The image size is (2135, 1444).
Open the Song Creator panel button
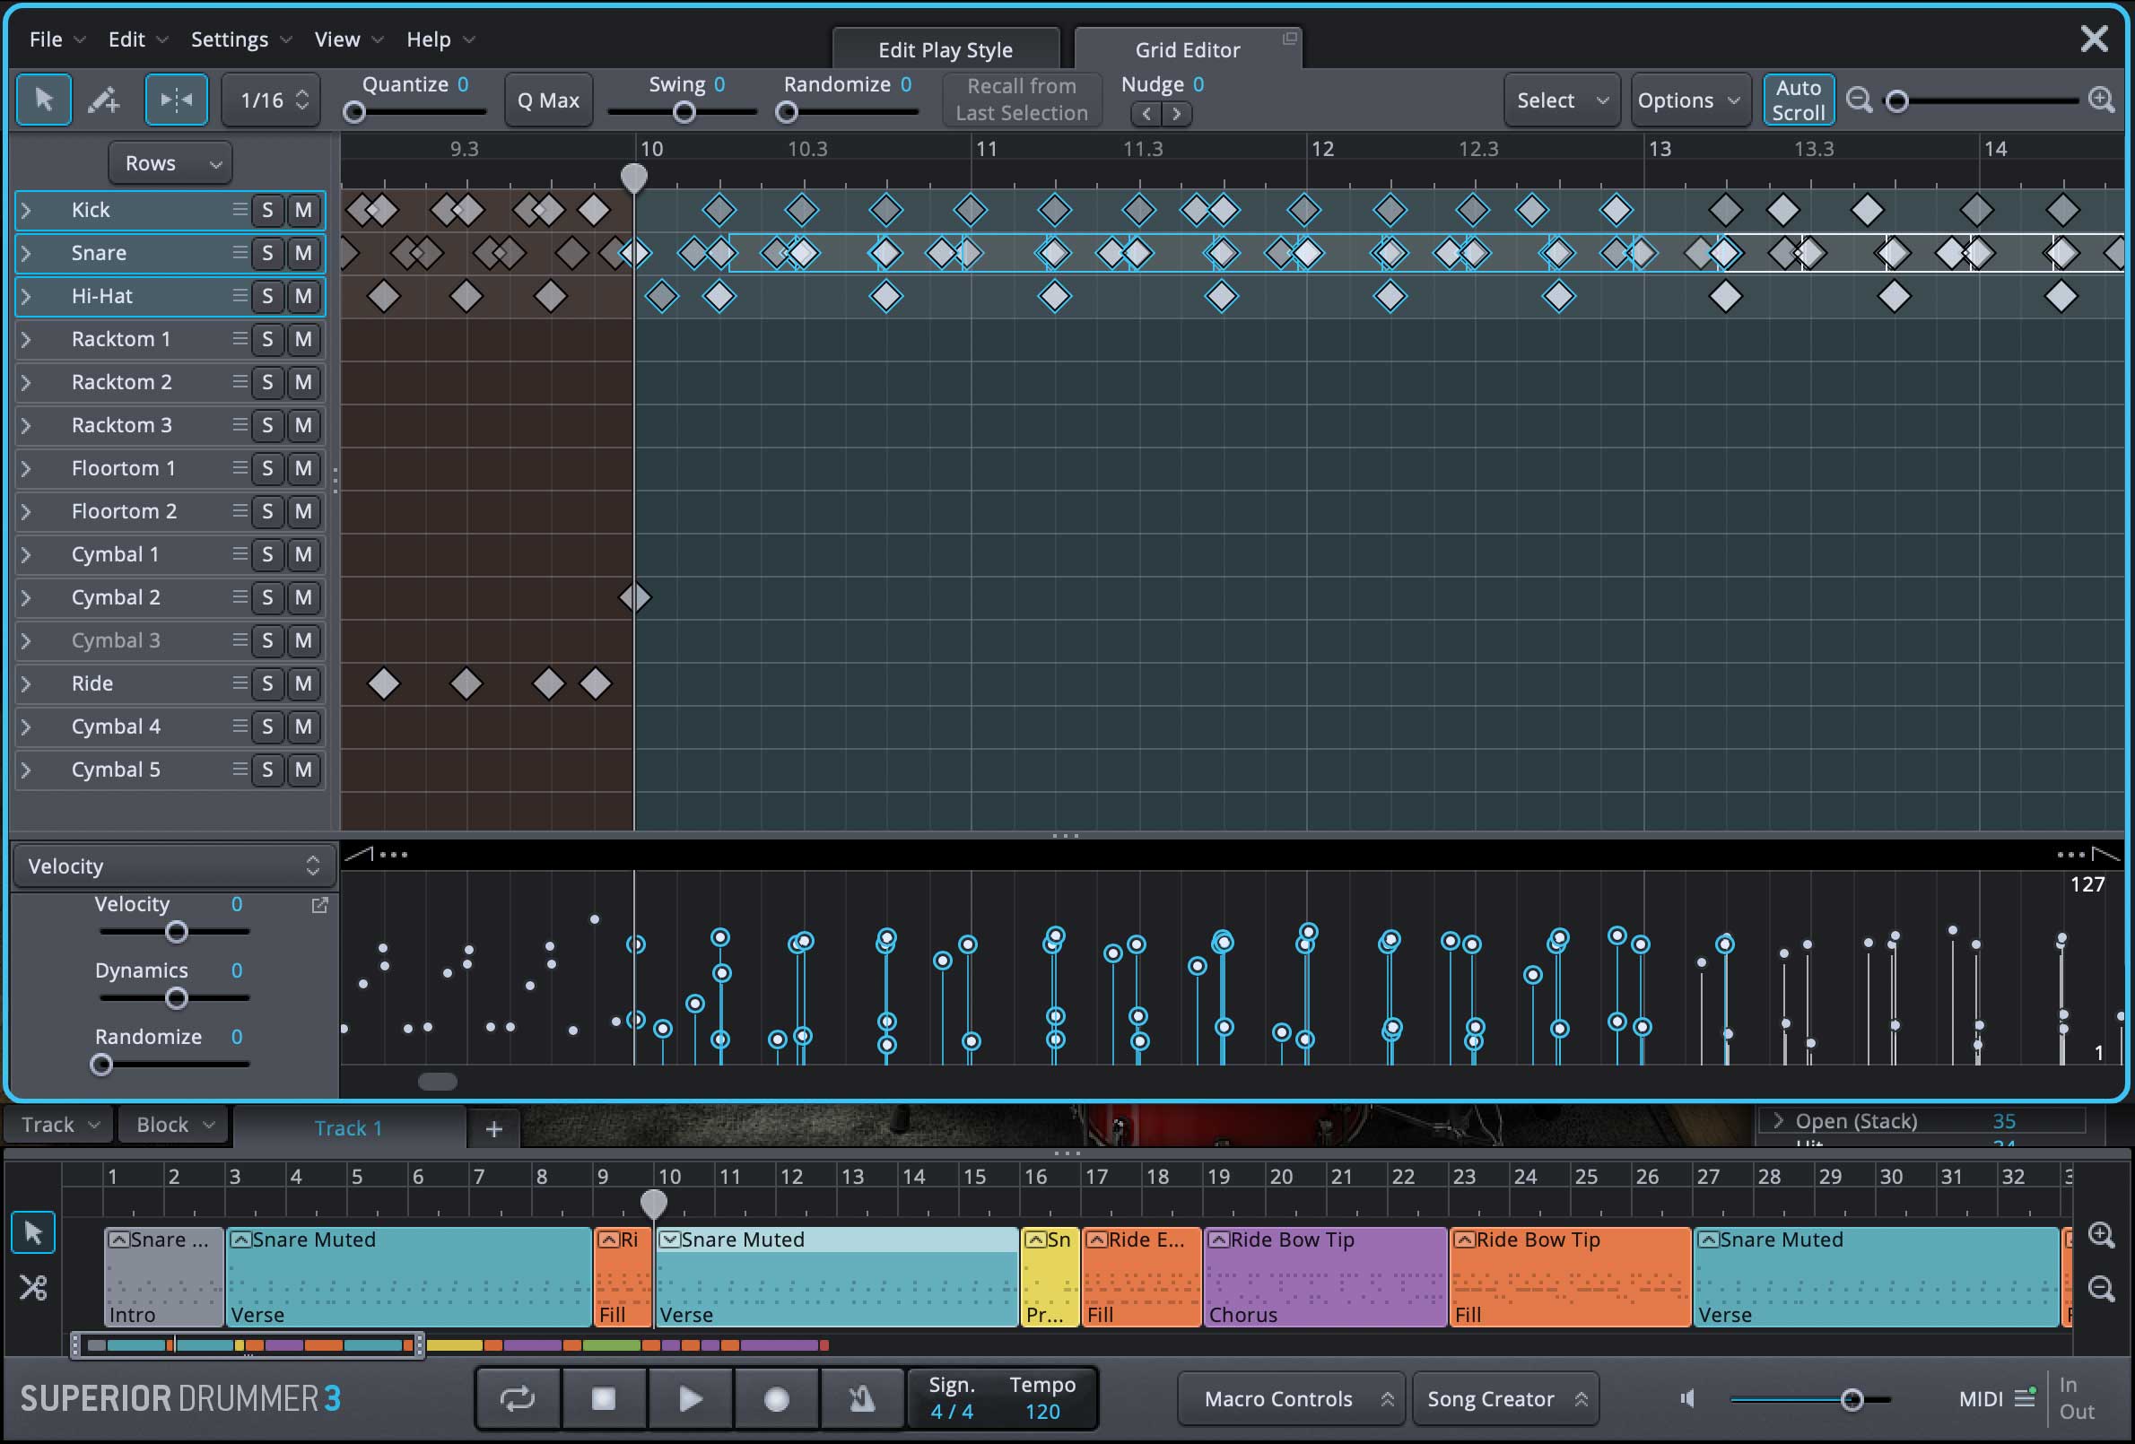tap(1503, 1398)
